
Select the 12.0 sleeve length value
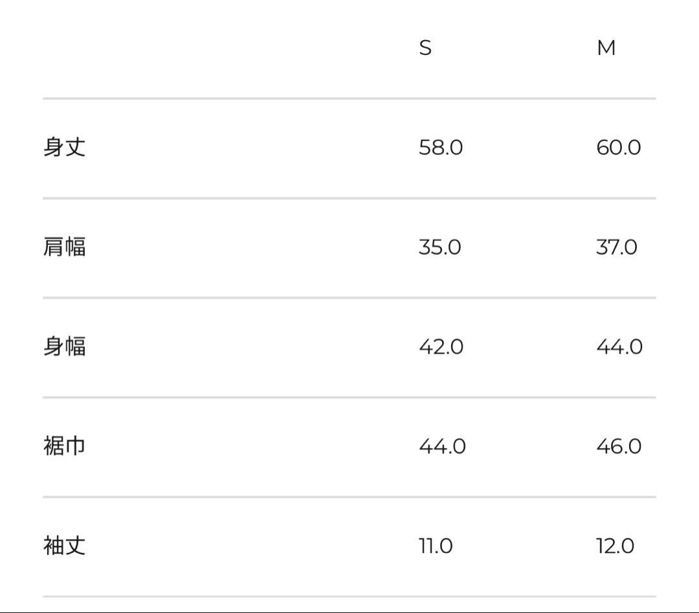tap(616, 546)
